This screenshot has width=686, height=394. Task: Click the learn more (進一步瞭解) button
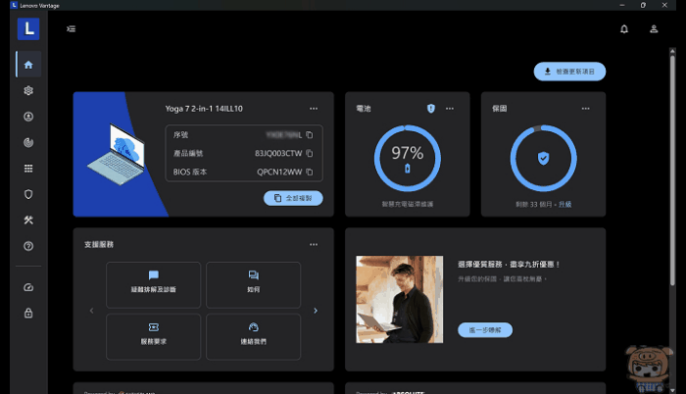[485, 330]
